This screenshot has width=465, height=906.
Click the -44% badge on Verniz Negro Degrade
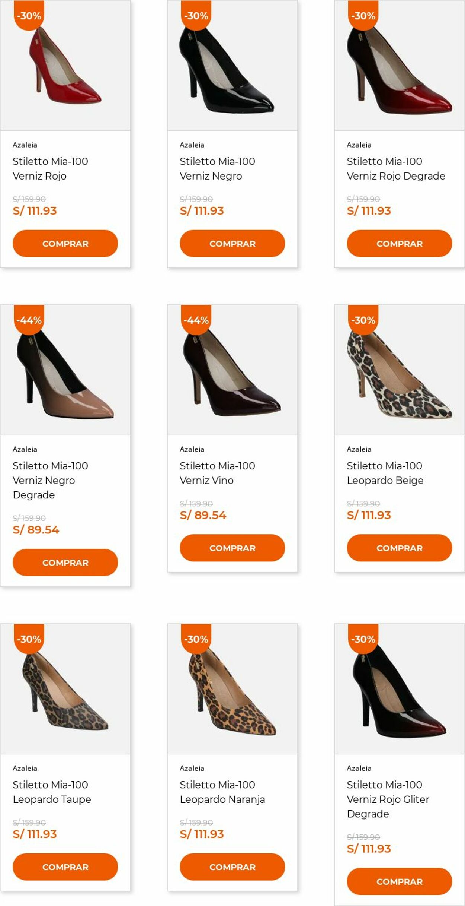29,320
